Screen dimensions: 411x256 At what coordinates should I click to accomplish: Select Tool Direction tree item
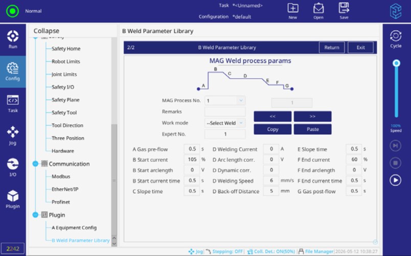(x=67, y=125)
